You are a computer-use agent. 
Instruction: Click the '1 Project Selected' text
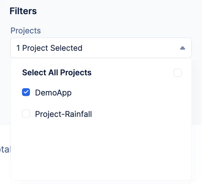49,48
